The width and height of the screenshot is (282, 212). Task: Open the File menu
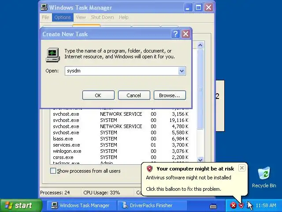45,17
